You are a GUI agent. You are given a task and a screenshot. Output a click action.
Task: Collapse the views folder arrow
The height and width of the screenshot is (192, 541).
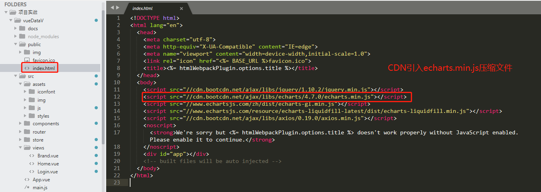(x=20, y=147)
